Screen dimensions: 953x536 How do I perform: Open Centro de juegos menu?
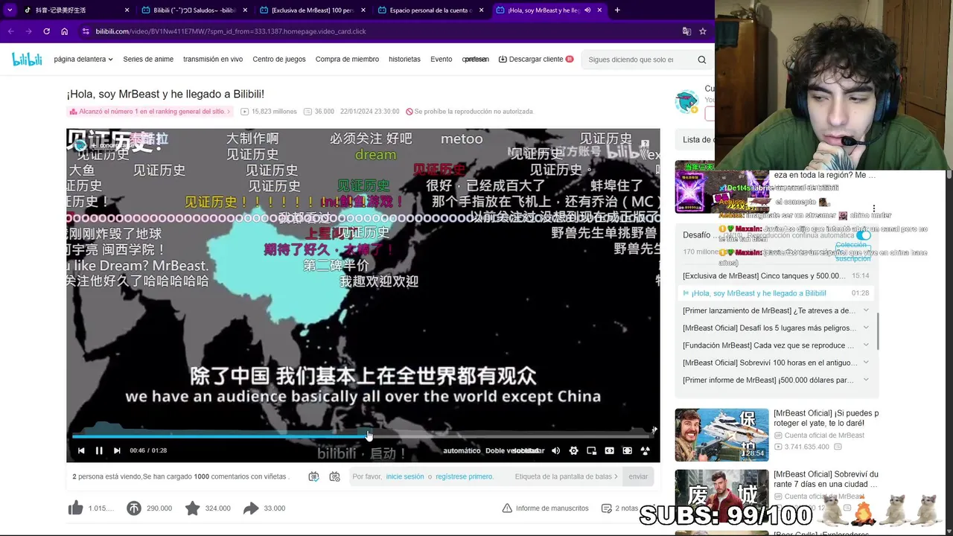[279, 59]
